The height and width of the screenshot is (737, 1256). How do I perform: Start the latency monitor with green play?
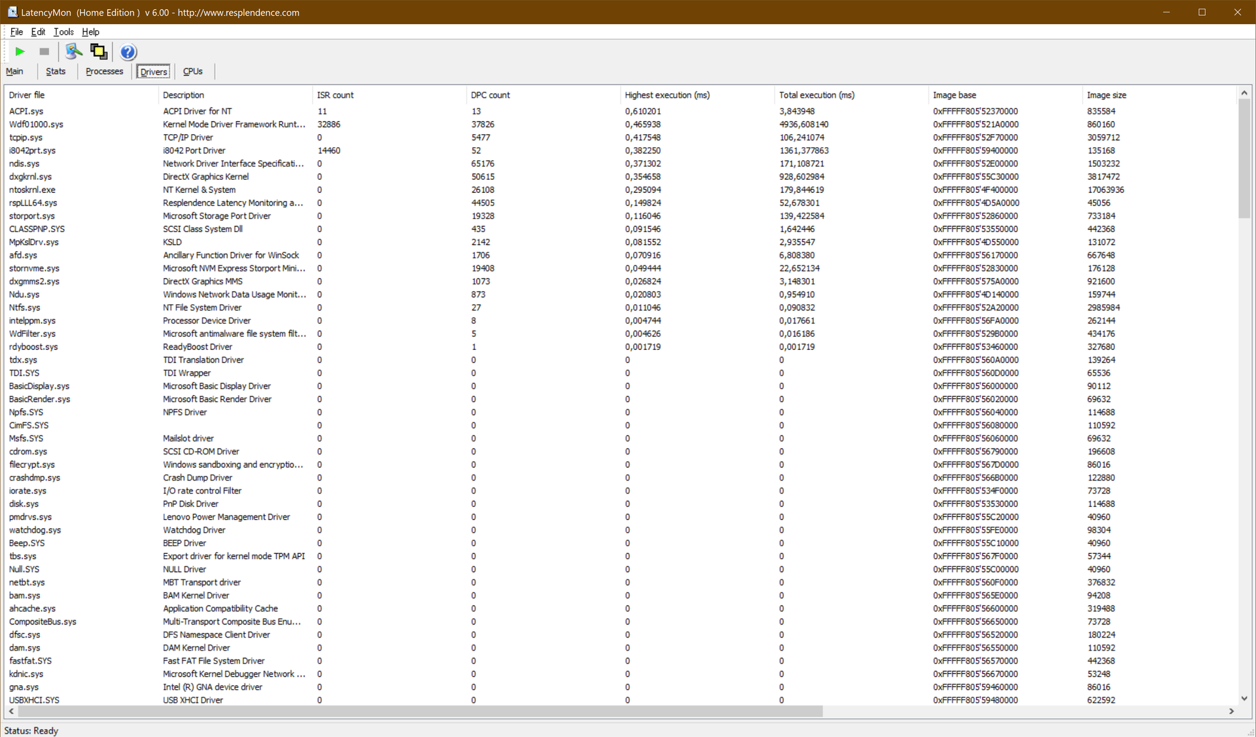pyautogui.click(x=20, y=52)
